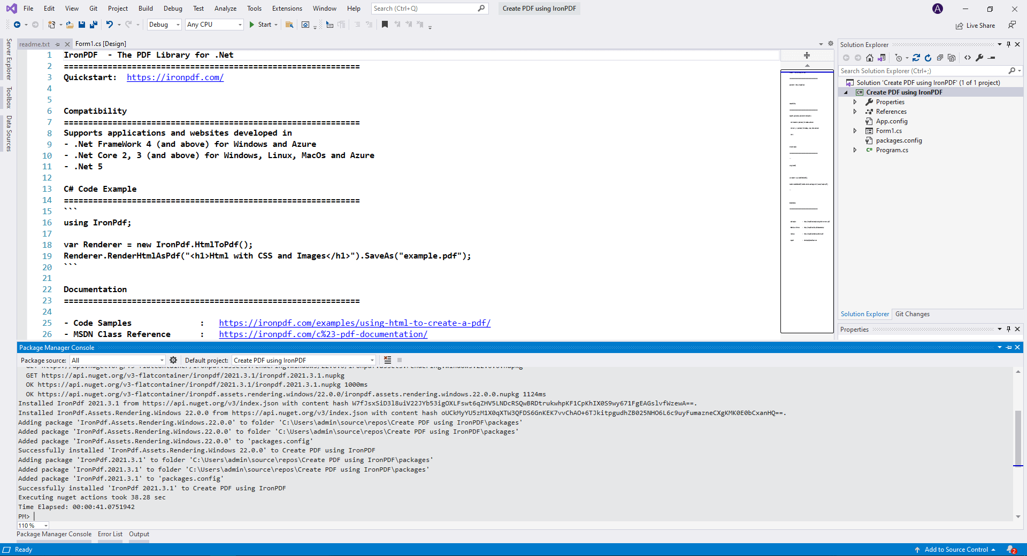This screenshot has height=556, width=1027.
Task: Open the Package Manager Console settings gear
Action: click(173, 360)
